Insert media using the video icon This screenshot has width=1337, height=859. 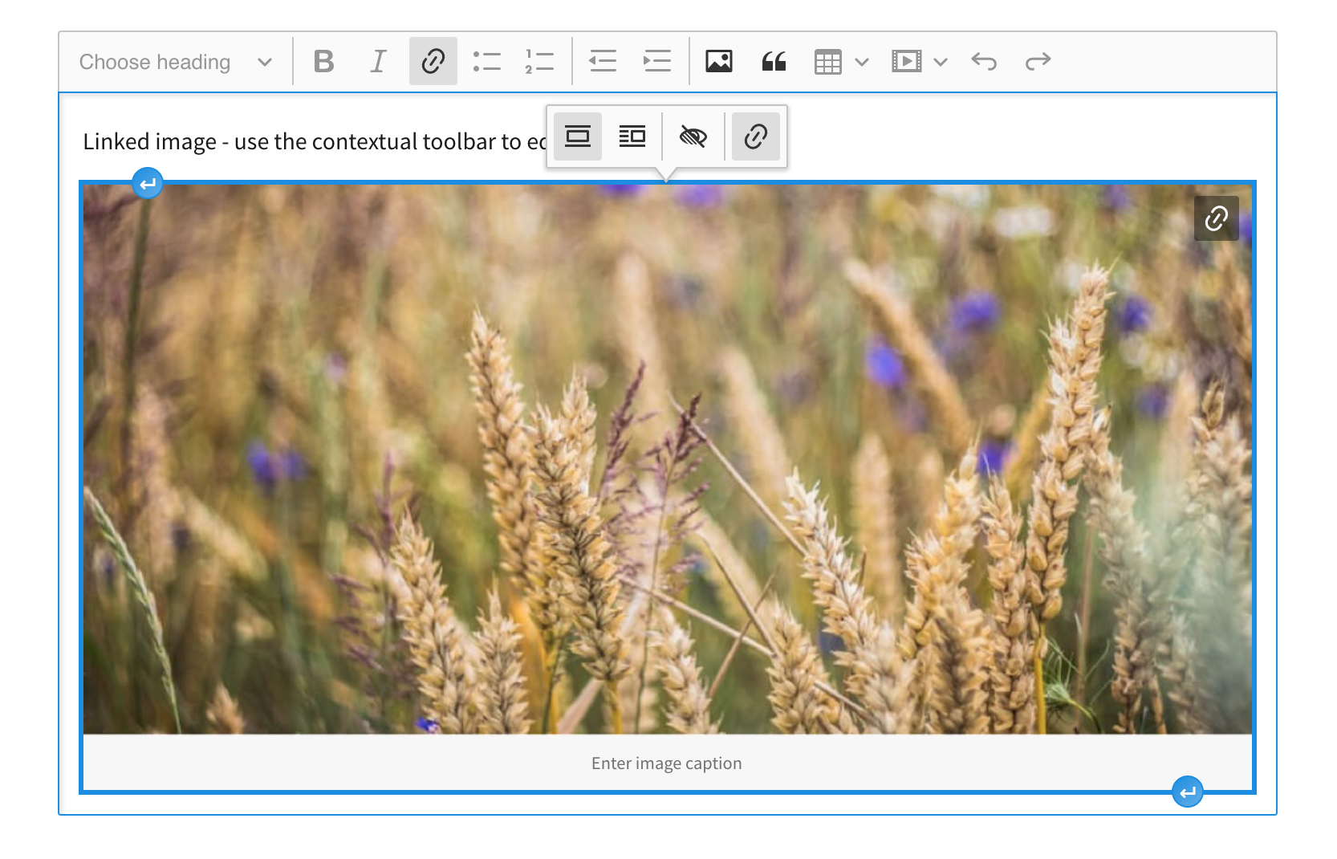tap(906, 61)
